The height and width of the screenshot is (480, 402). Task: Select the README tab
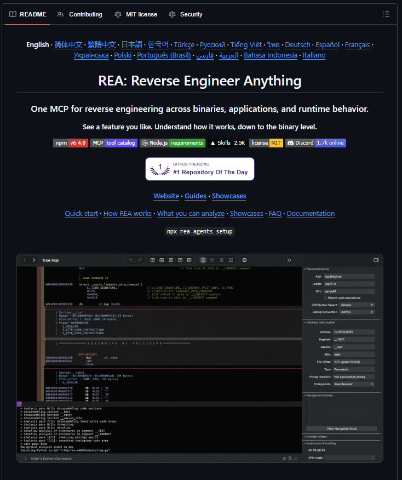pos(28,14)
